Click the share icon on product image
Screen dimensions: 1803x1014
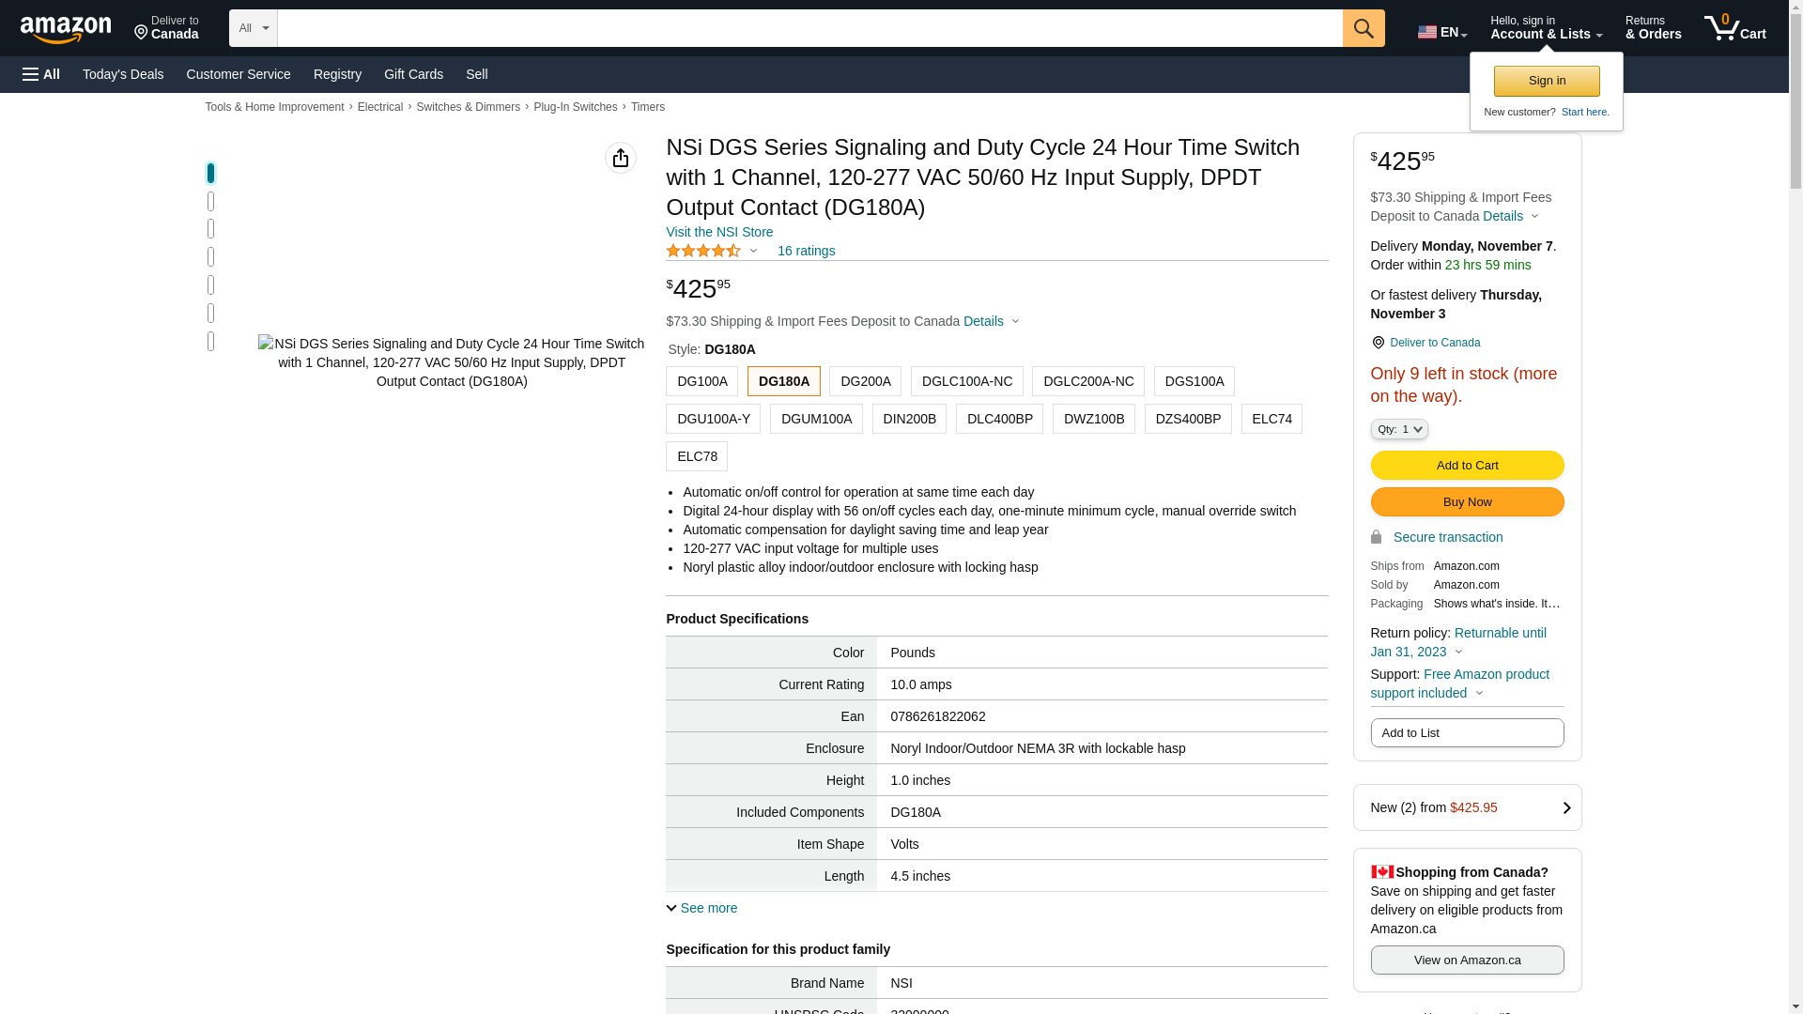point(620,158)
